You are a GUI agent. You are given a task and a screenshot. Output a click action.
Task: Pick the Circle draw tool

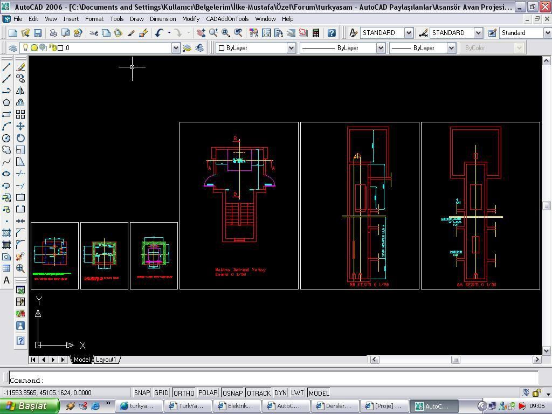6,138
